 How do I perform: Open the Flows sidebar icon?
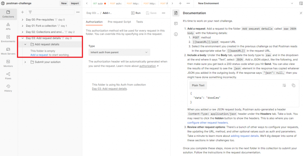coord(8,76)
